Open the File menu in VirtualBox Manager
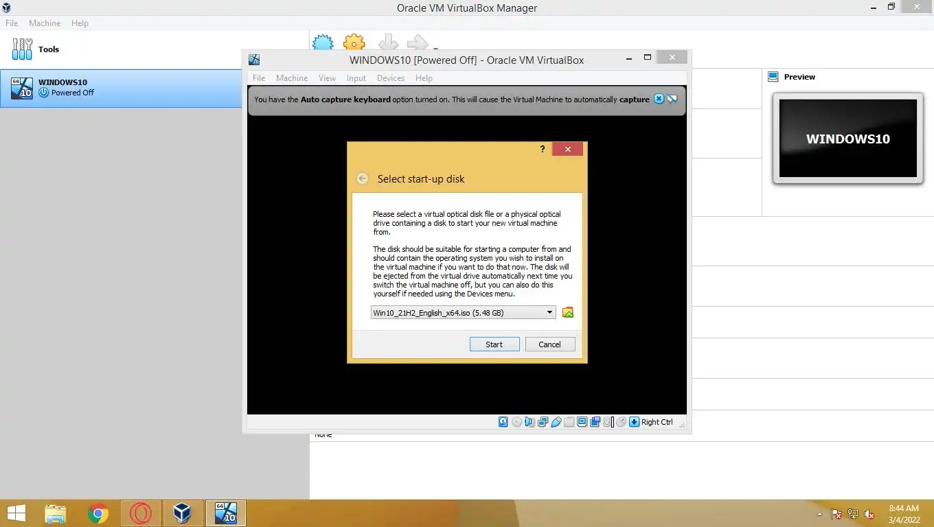934x527 pixels. 12,23
